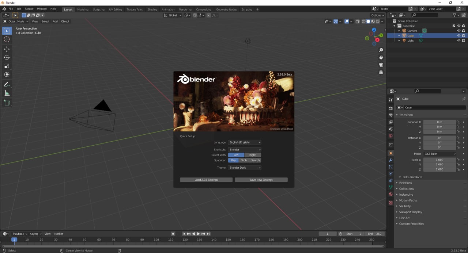Click Load 2.92 Settings button

click(206, 180)
